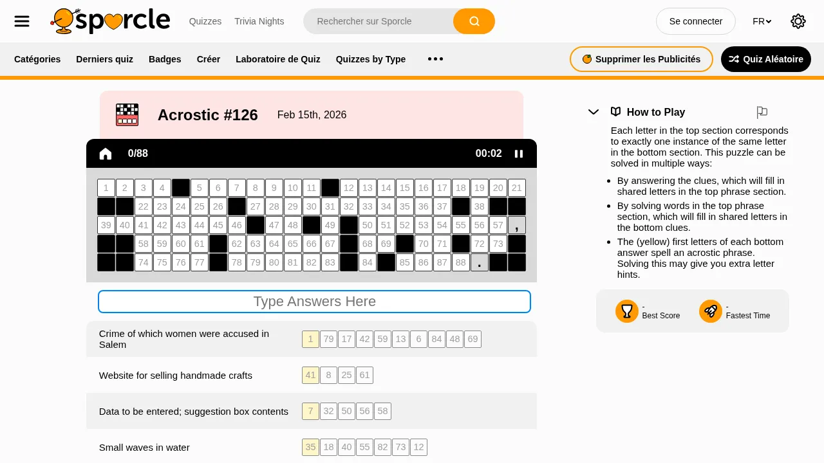Image resolution: width=824 pixels, height=463 pixels.
Task: Click the trophy Best Score icon
Action: tap(626, 311)
